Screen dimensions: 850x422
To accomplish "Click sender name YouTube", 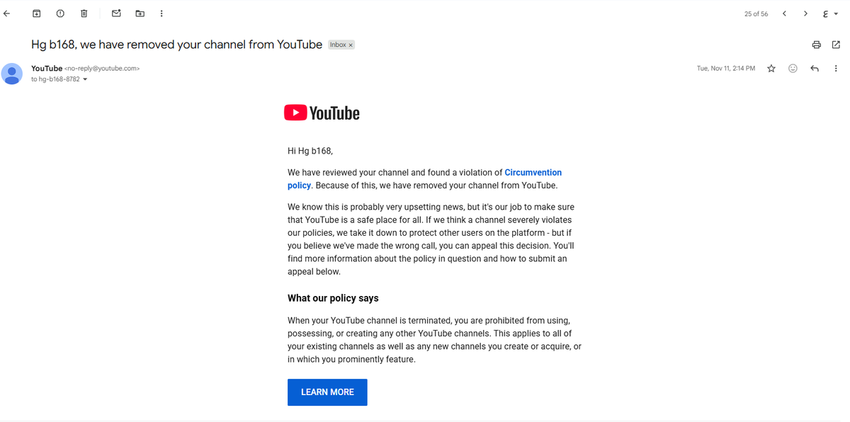I will (47, 68).
